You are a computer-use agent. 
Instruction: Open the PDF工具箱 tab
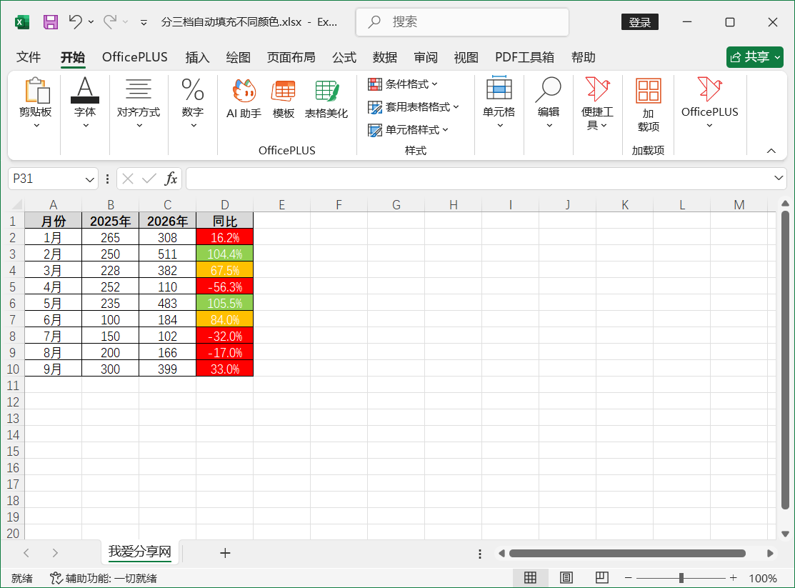[524, 57]
